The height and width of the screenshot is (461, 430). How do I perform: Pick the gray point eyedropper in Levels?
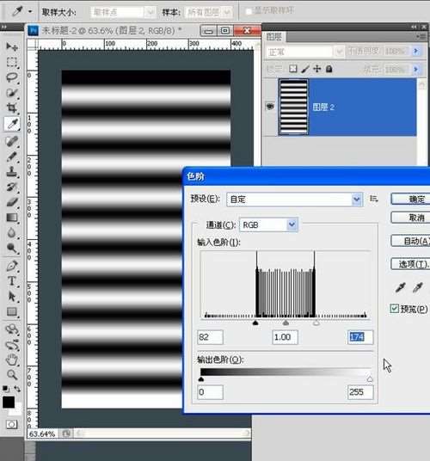(x=417, y=287)
